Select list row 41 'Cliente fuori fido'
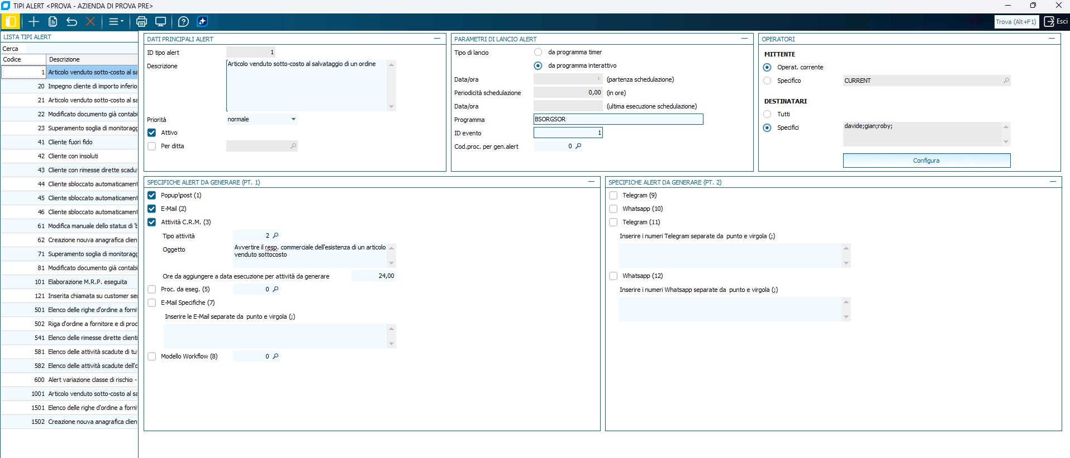Screen dimensions: 1070x458 tap(69, 142)
